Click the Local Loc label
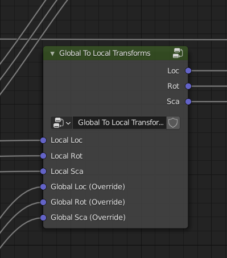 (67, 140)
